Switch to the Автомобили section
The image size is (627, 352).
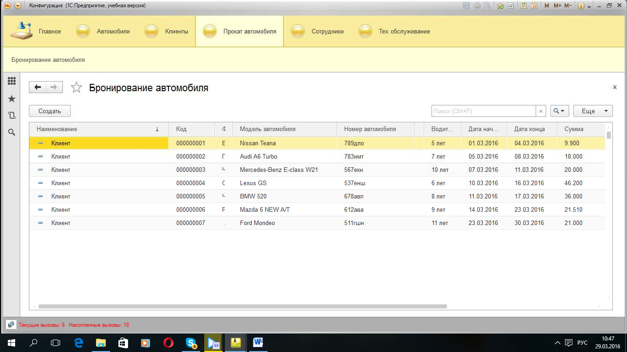pyautogui.click(x=103, y=32)
